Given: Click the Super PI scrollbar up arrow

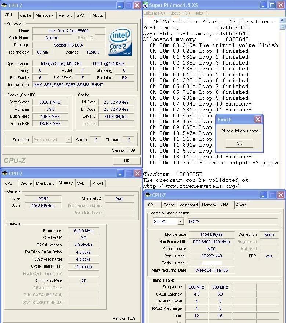Looking at the screenshot, I should 282,21.
